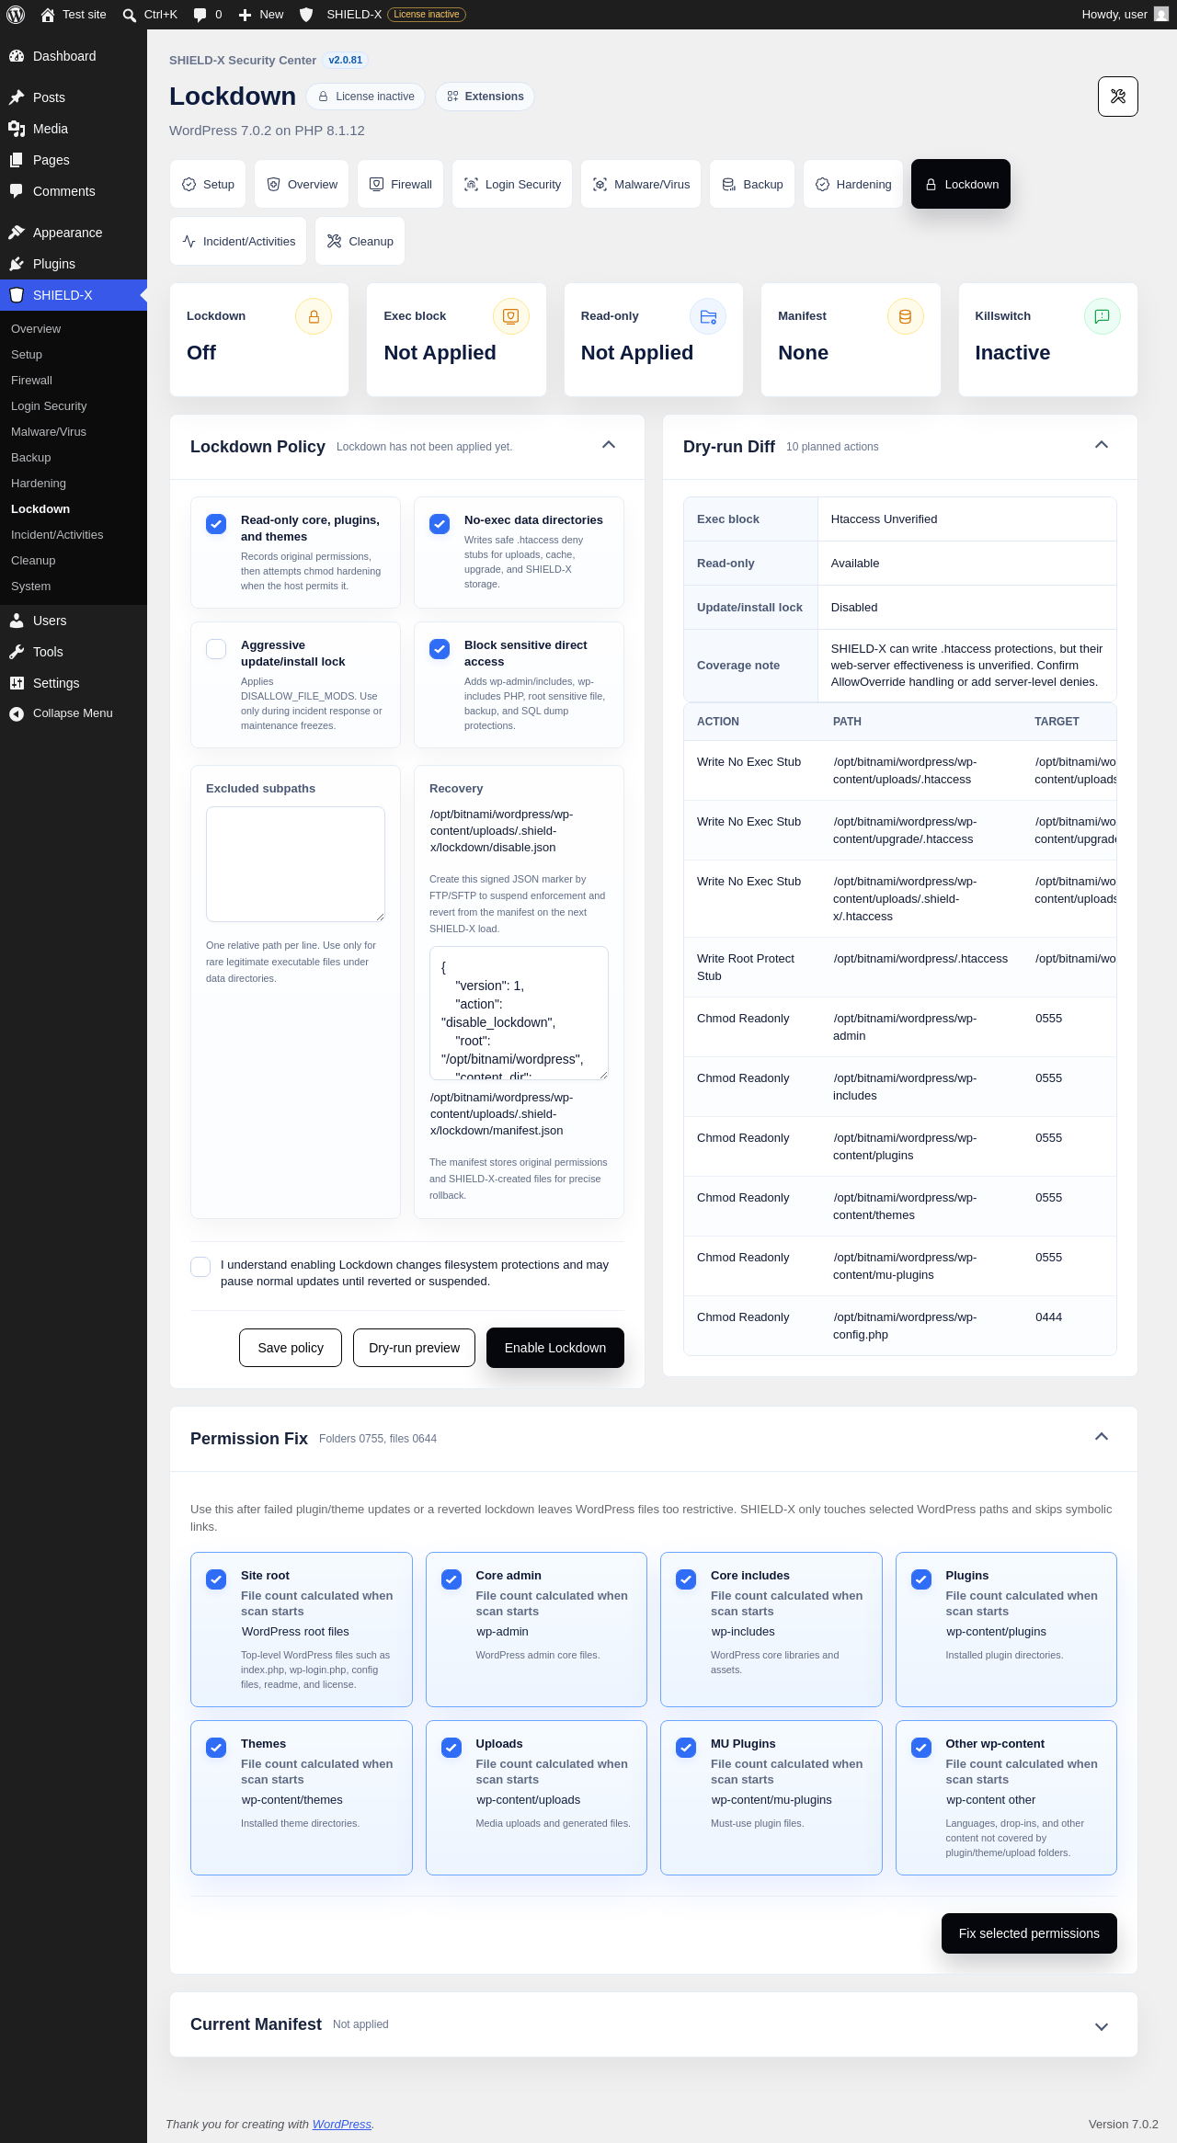
Task: Click the Collapse Menu arrow icon
Action: pyautogui.click(x=17, y=713)
